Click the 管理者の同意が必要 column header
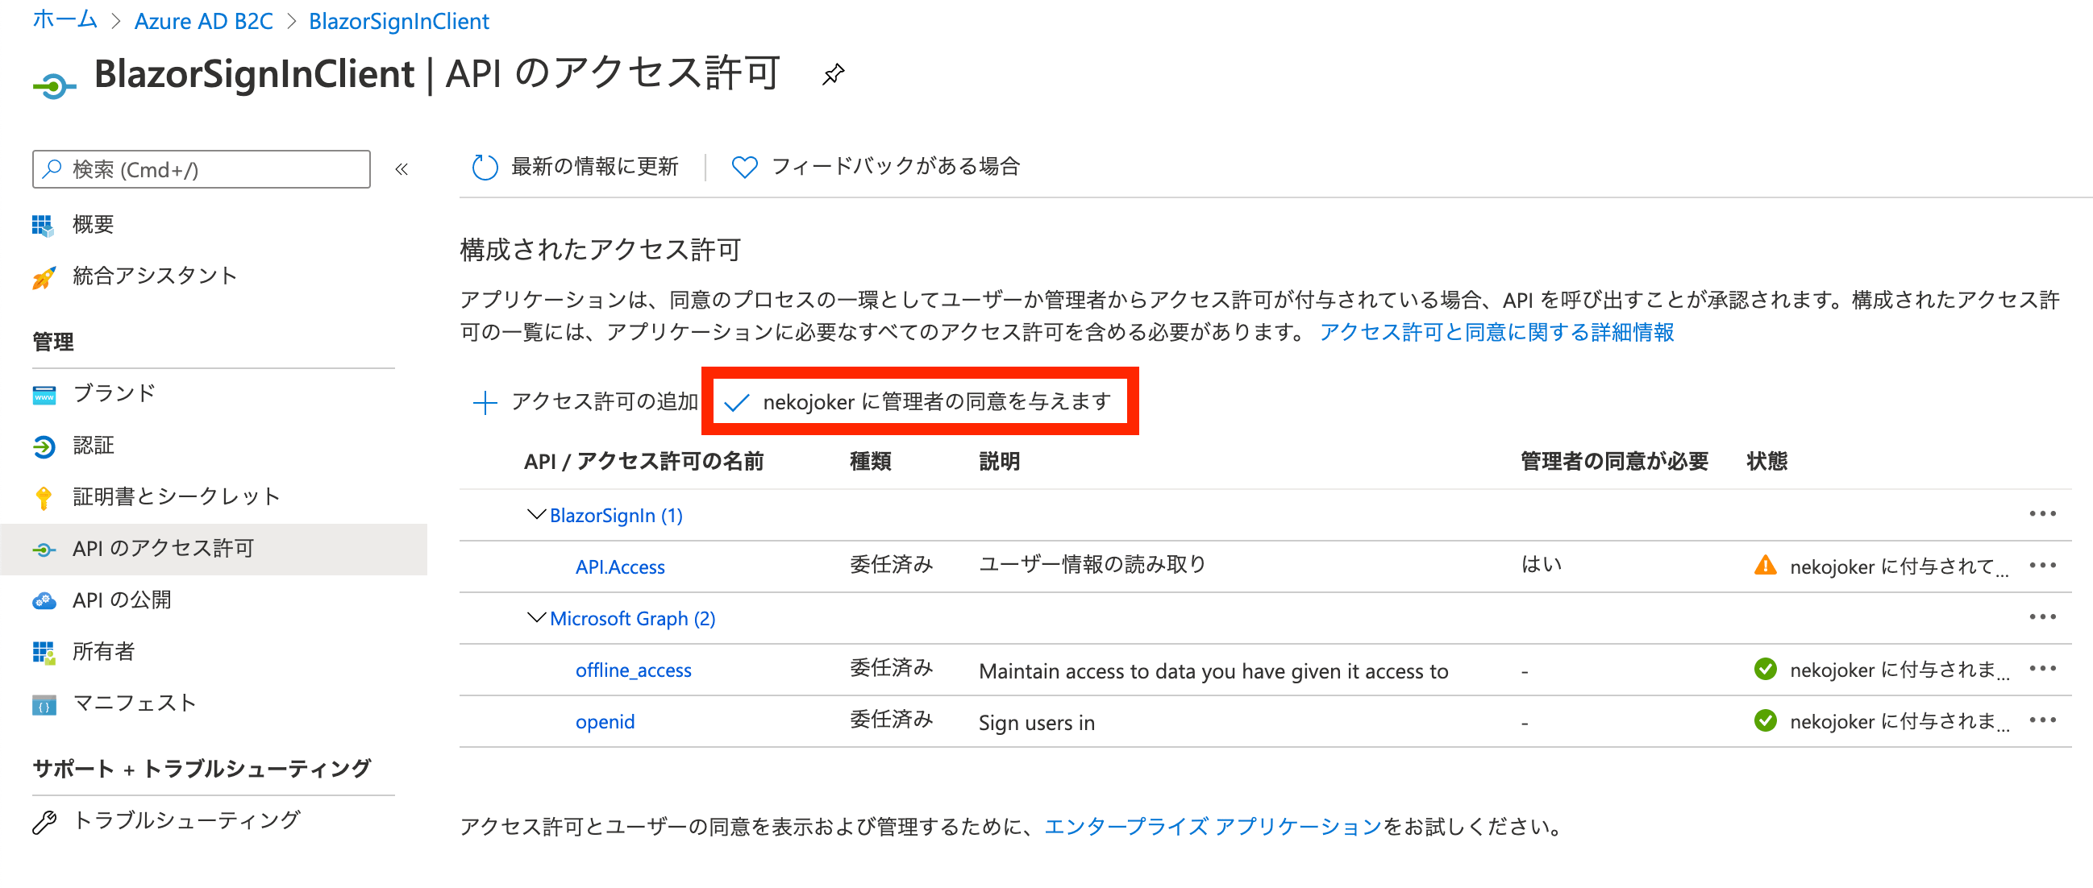Viewport: 2093px width, 888px height. (x=1613, y=462)
